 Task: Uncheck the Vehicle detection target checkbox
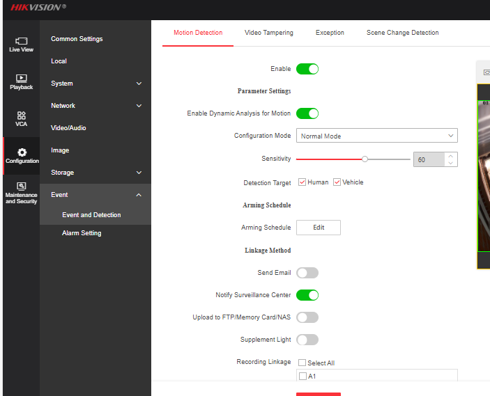[337, 182]
